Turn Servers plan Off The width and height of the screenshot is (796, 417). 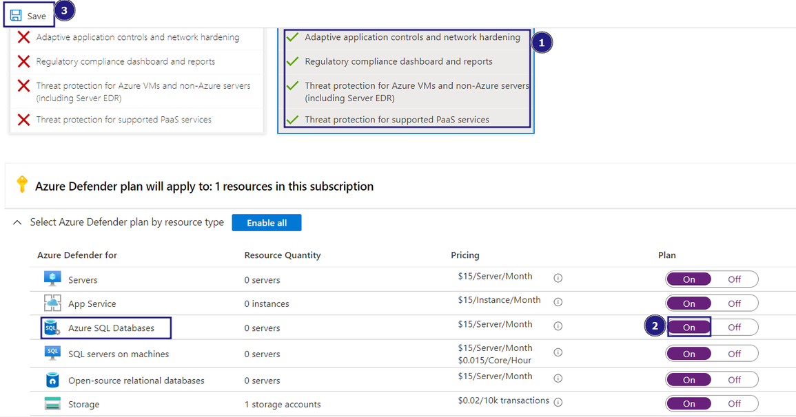coord(734,279)
